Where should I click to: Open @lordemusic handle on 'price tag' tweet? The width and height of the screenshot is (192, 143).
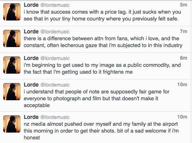pyautogui.click(x=55, y=5)
